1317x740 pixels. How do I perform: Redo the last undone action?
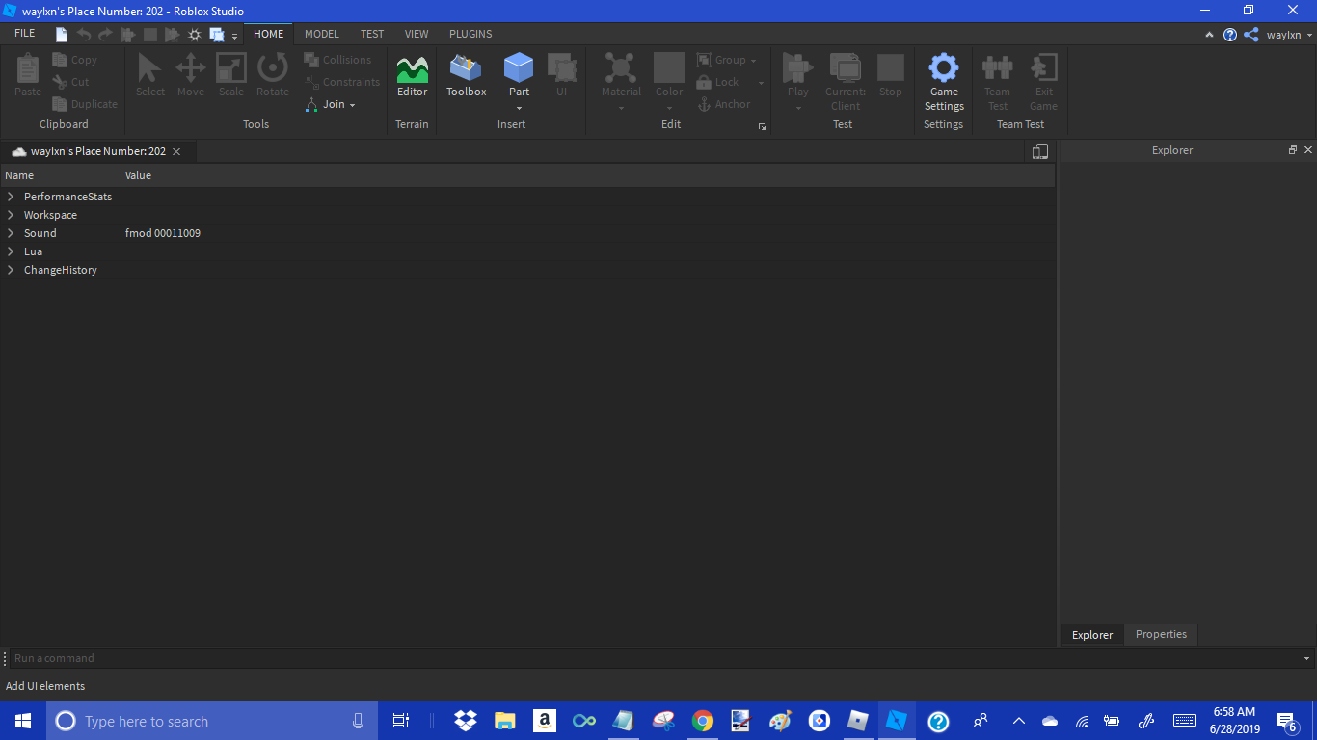coord(105,35)
